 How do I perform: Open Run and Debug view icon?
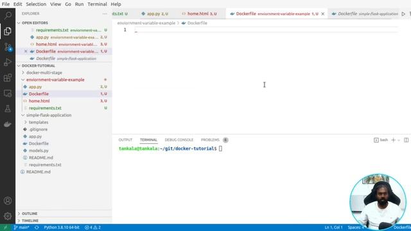[8, 62]
